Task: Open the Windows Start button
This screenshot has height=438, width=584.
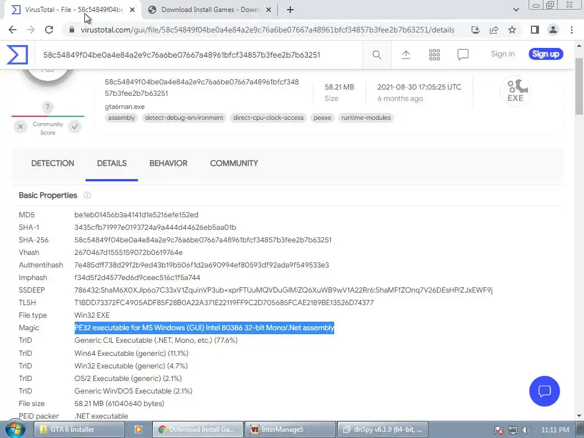Action: click(15, 429)
